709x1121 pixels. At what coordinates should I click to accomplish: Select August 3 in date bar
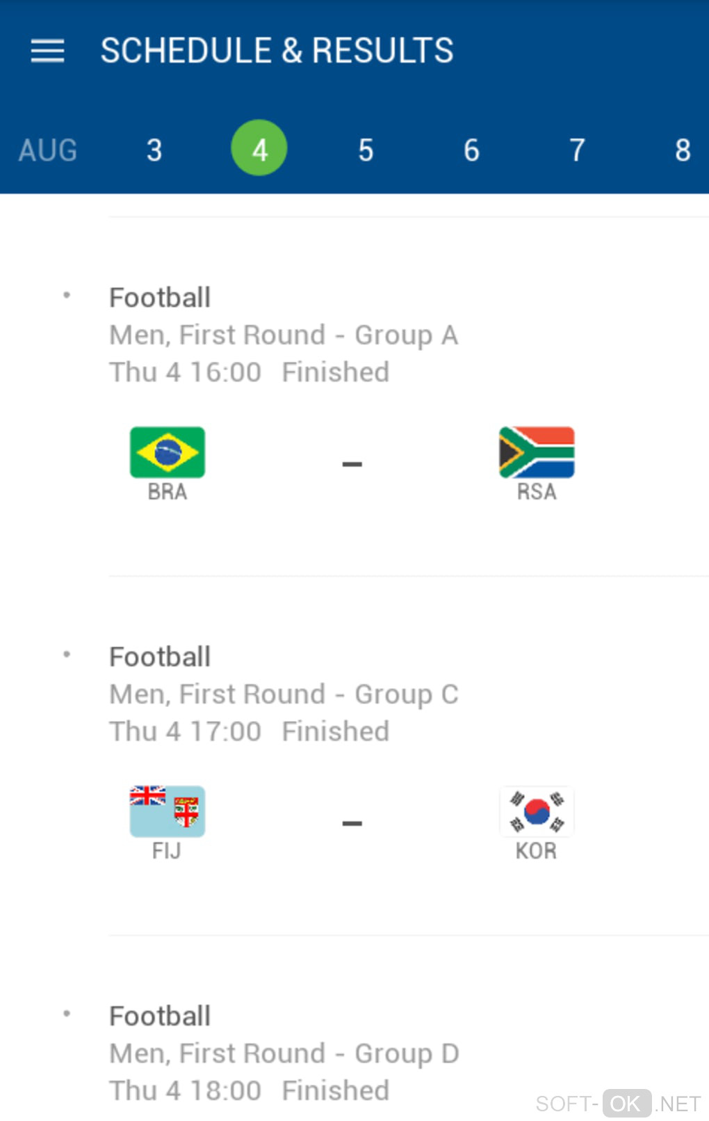point(154,150)
